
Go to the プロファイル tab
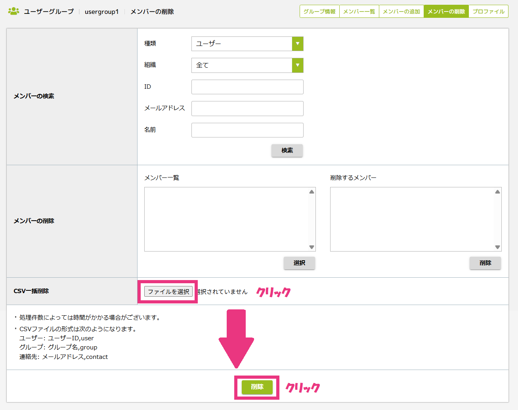(488, 11)
